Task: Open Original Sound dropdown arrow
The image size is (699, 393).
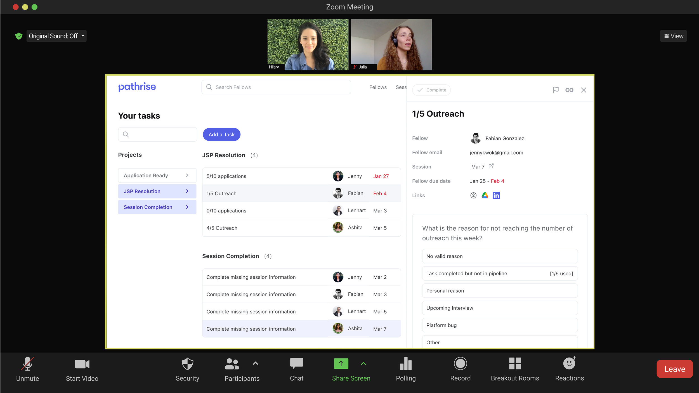Action: (83, 36)
